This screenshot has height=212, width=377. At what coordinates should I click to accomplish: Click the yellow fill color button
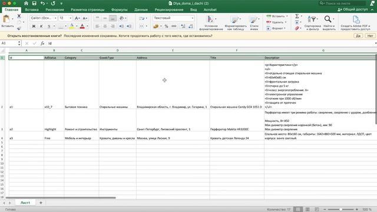tap(72, 26)
